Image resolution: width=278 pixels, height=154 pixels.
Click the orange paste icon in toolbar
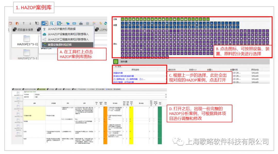click(x=17, y=23)
